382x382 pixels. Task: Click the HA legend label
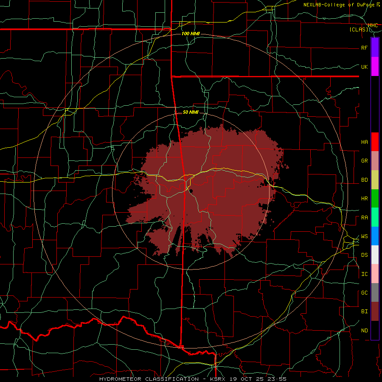tap(364, 142)
